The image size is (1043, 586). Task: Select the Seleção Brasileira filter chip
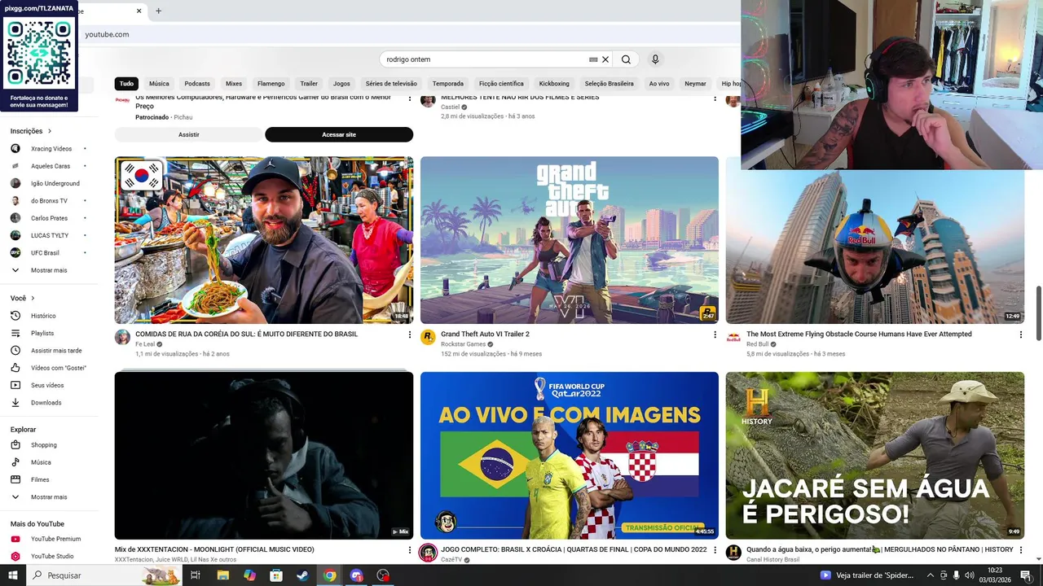(609, 84)
